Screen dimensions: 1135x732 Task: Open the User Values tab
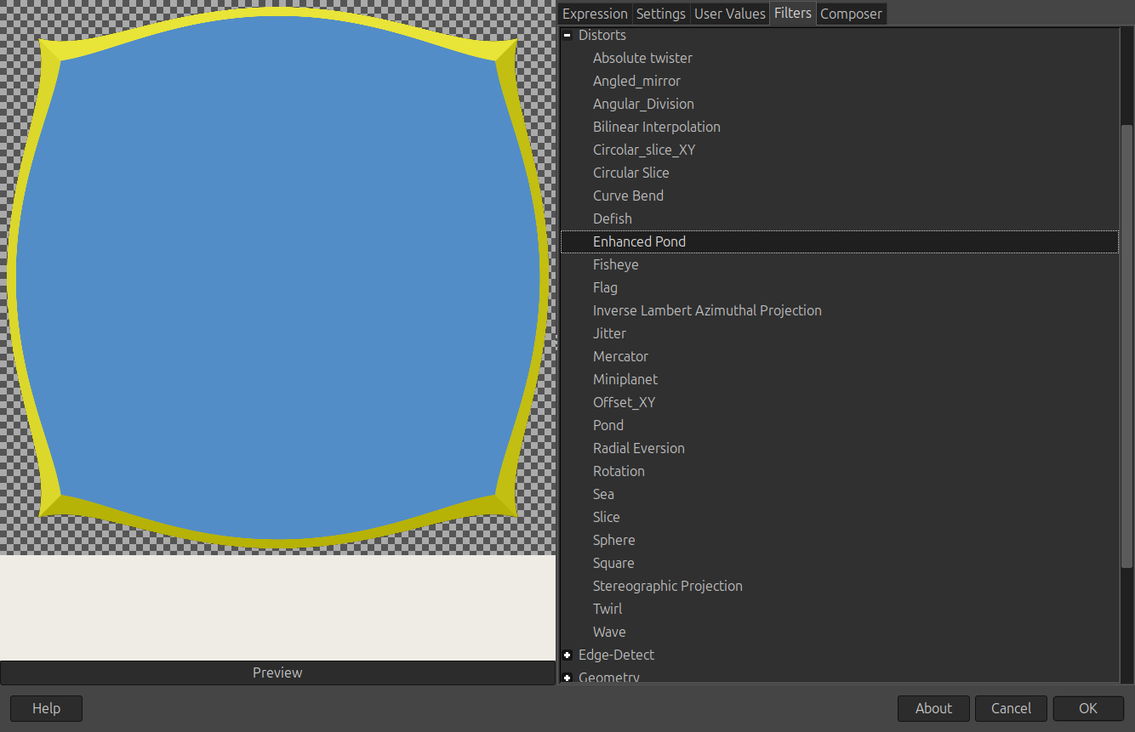[730, 14]
